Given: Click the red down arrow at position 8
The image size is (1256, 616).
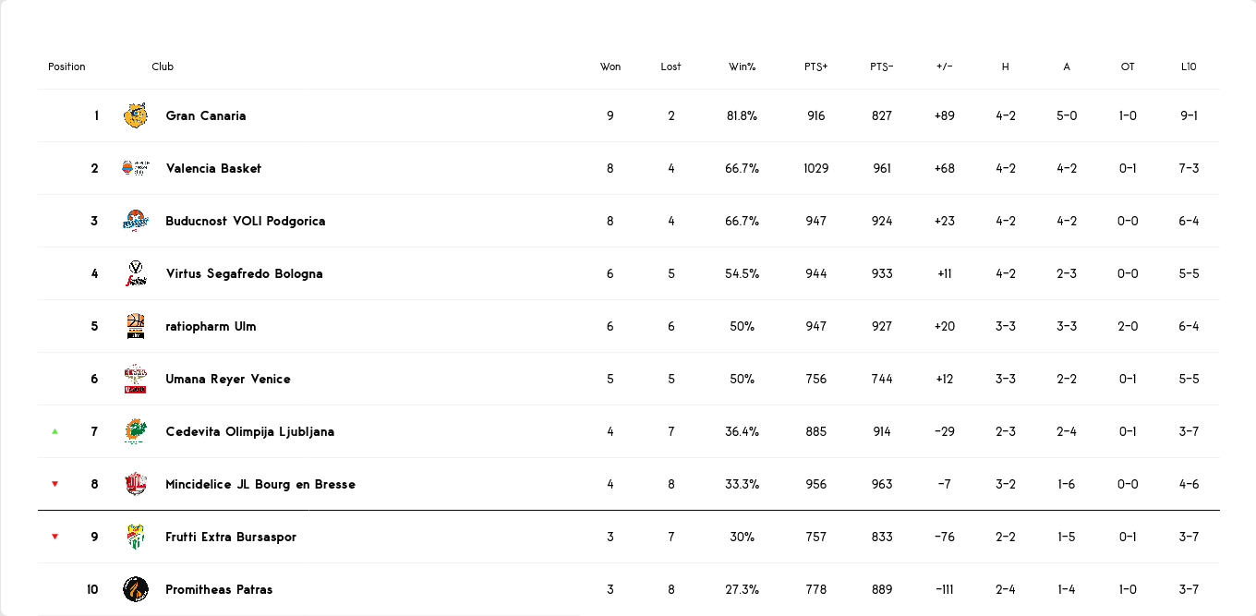Looking at the screenshot, I should 55,484.
